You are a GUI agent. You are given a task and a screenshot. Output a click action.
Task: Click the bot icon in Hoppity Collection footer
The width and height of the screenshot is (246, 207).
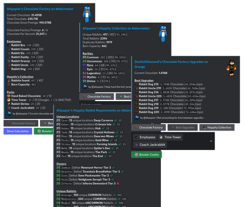pos(85,87)
